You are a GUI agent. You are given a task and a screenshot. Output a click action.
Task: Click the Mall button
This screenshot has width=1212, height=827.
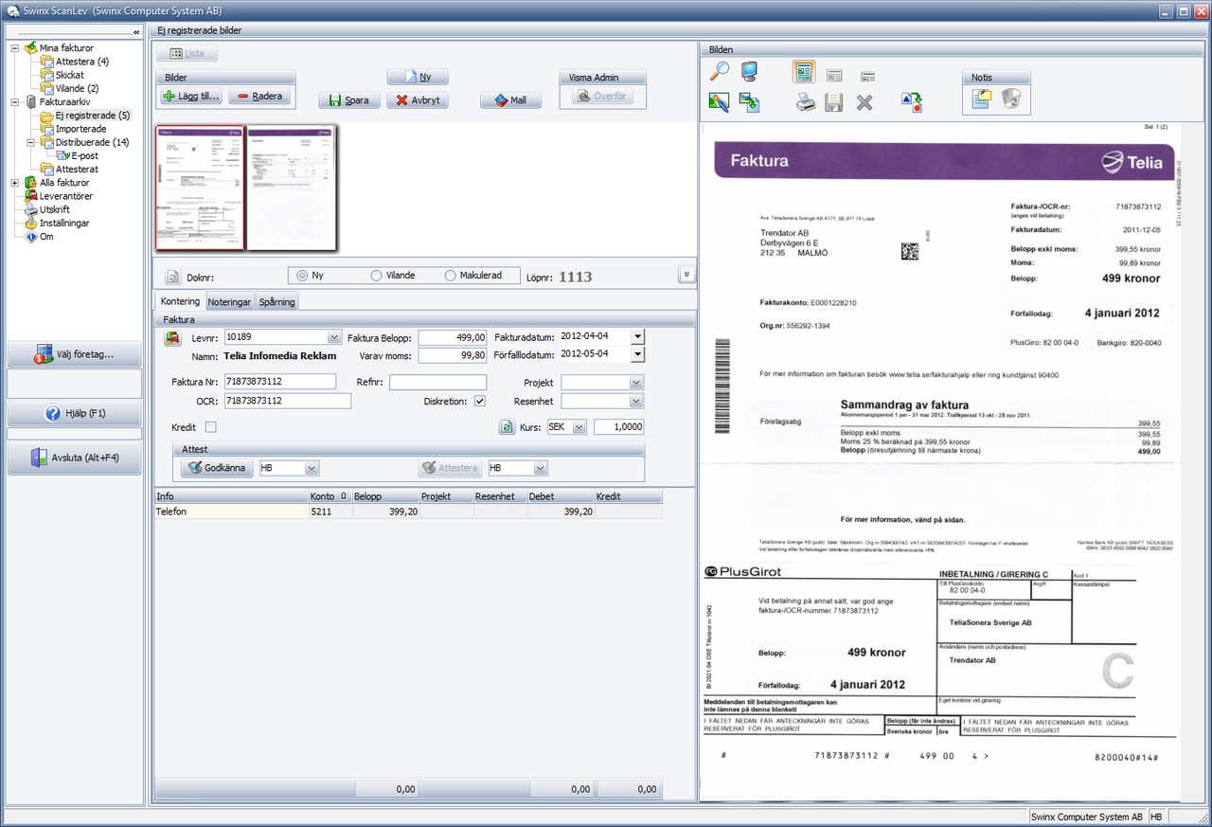click(x=510, y=100)
